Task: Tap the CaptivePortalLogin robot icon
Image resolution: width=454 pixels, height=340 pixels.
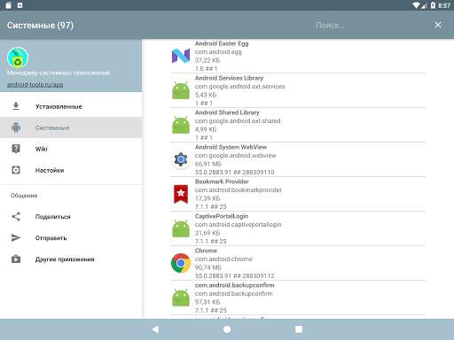Action: [181, 228]
